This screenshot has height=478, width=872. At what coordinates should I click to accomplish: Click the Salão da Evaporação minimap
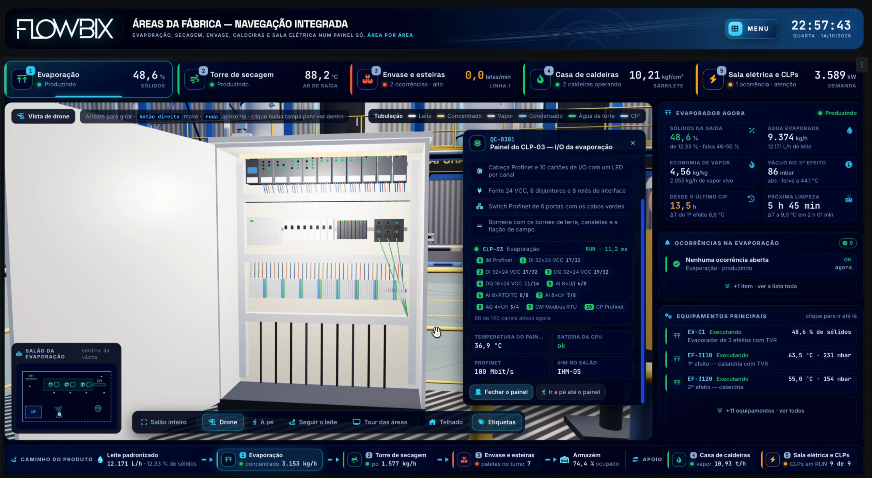pos(67,396)
